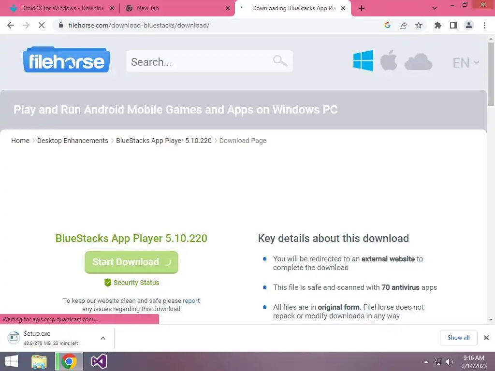Close the Droid4X tab
This screenshot has width=495, height=371.
(112, 9)
